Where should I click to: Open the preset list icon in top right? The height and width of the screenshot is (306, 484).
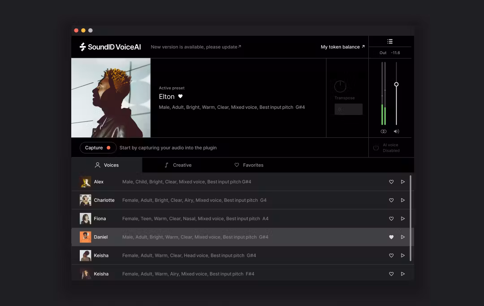pyautogui.click(x=390, y=41)
